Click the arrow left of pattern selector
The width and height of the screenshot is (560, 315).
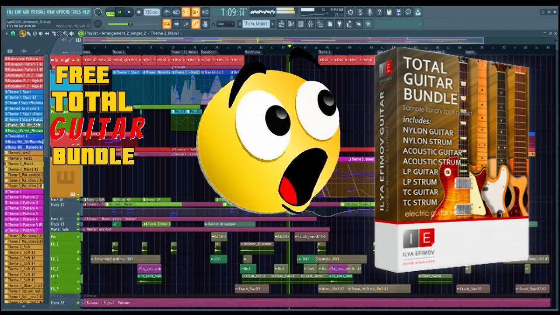point(239,24)
